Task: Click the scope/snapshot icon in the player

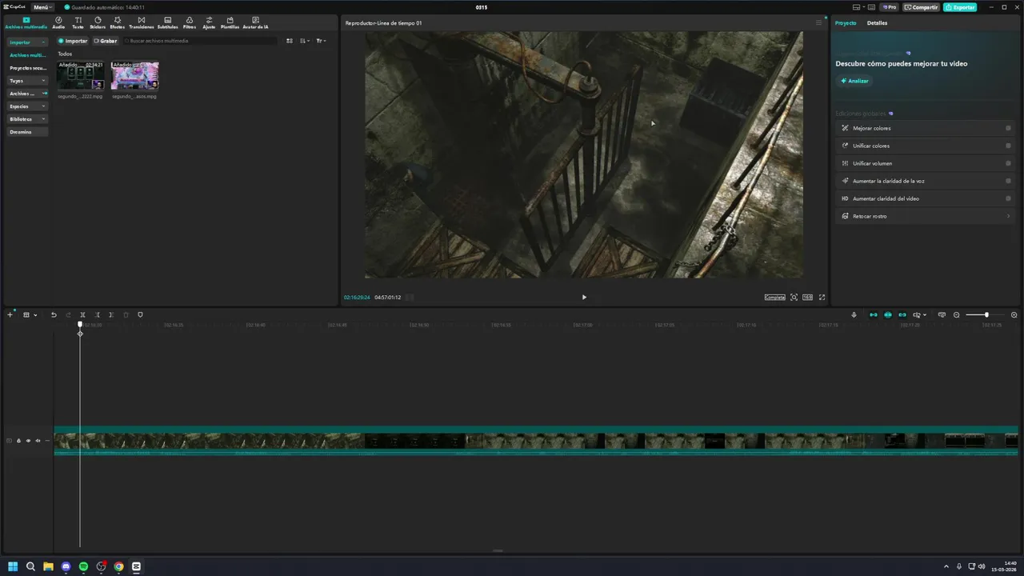Action: pos(794,298)
